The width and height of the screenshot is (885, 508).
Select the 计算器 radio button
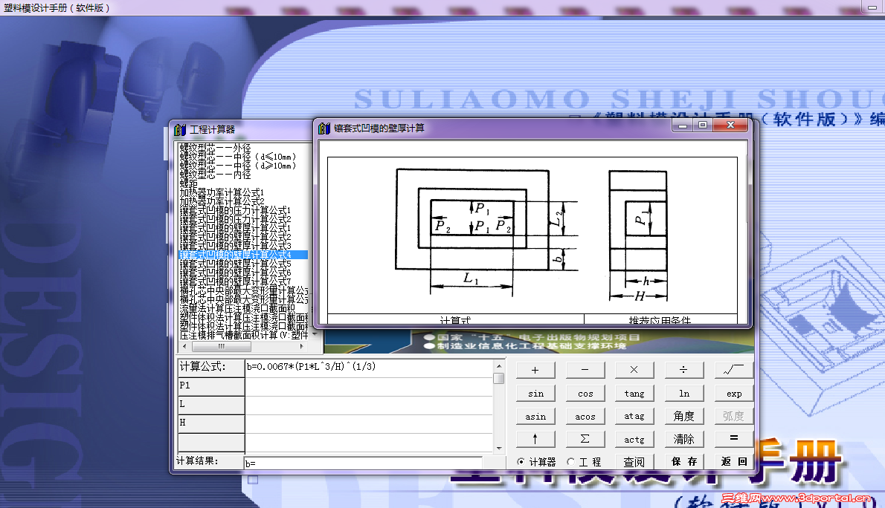[521, 461]
